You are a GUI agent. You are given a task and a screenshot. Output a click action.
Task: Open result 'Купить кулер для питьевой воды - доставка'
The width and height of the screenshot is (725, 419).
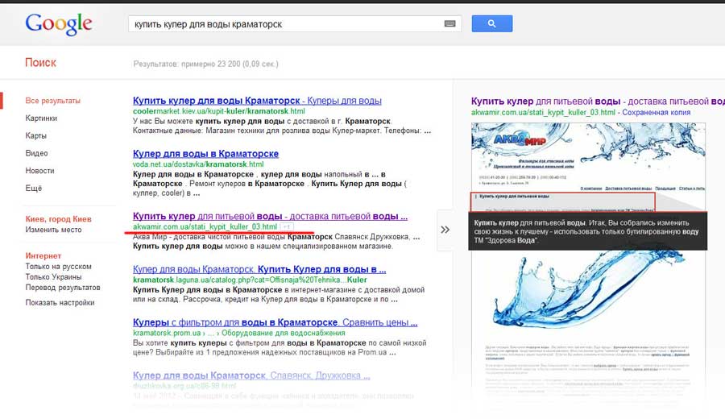coord(270,216)
